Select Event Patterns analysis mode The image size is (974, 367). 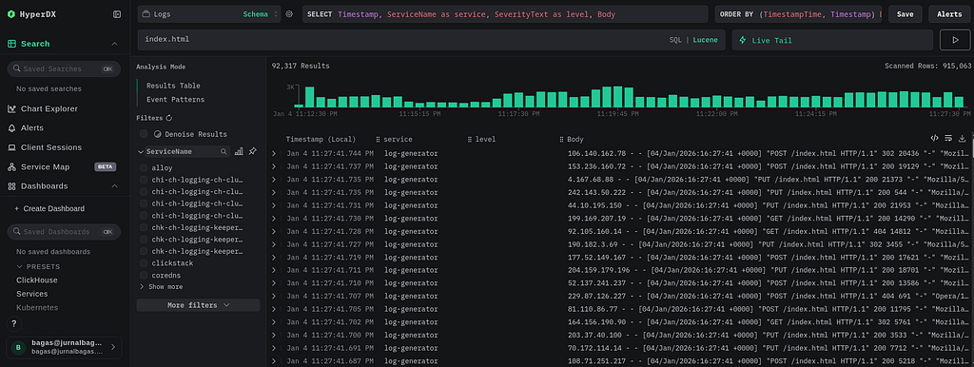tap(175, 100)
